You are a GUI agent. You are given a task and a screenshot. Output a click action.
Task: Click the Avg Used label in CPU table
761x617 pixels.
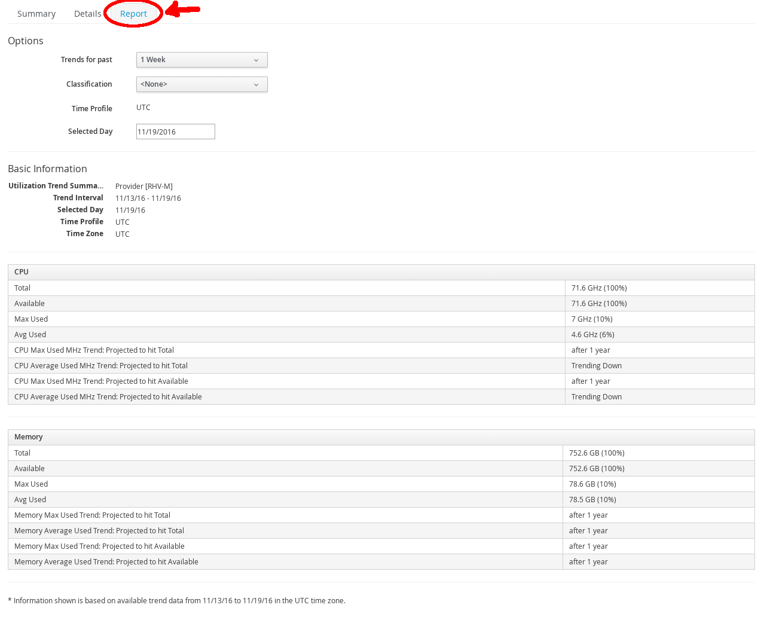[30, 335]
